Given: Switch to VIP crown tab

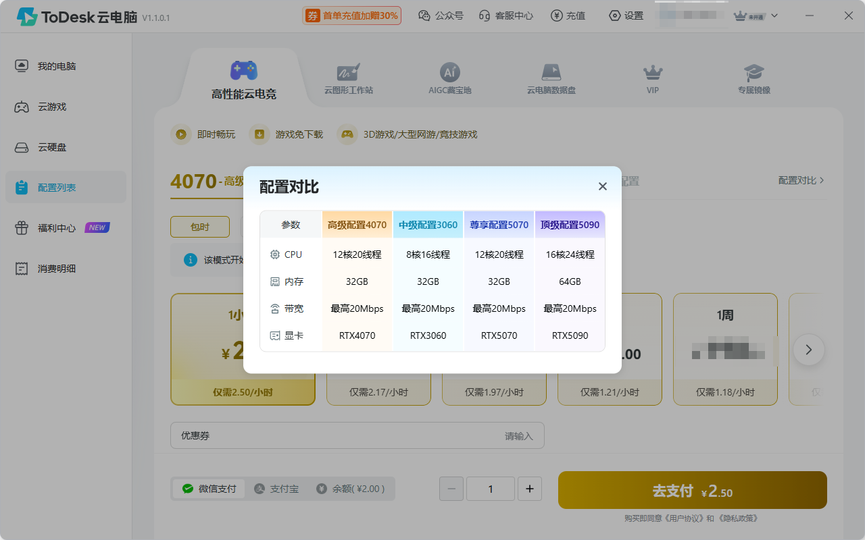Looking at the screenshot, I should (653, 80).
